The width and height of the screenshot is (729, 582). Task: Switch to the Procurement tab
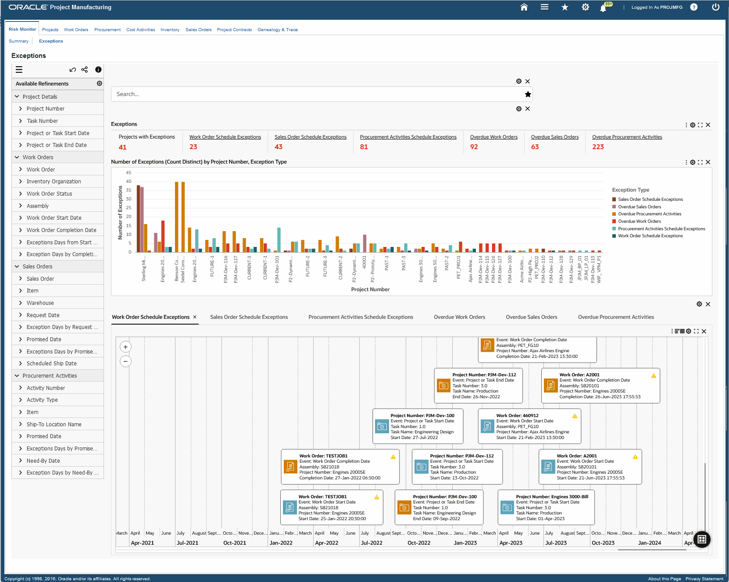(107, 30)
